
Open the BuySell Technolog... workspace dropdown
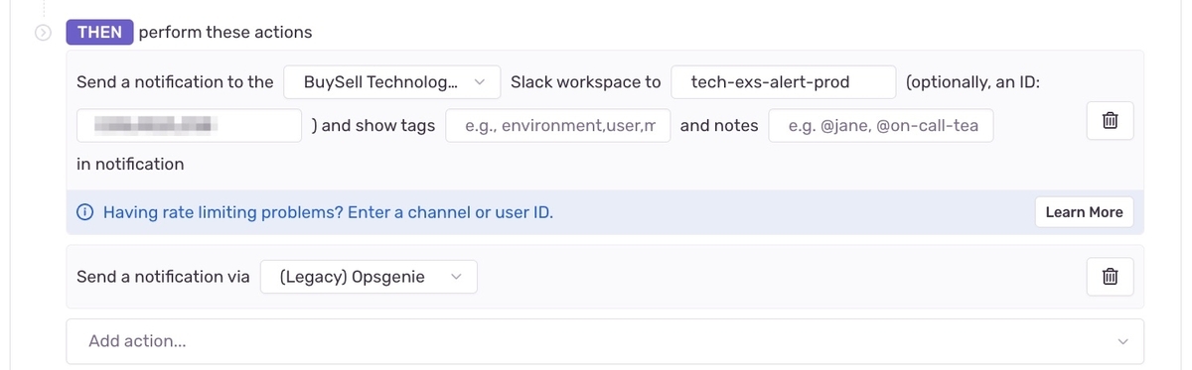click(391, 82)
